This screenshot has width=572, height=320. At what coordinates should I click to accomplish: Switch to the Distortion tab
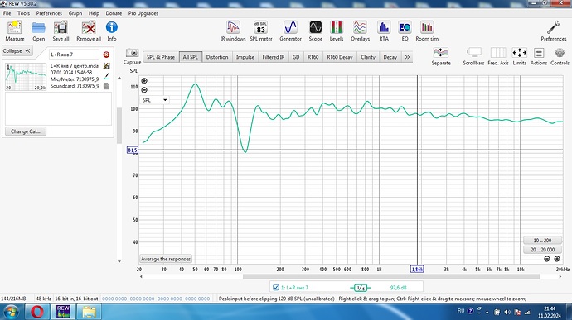click(217, 57)
